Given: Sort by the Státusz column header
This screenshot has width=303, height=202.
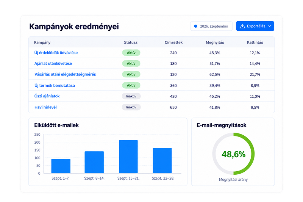Looking at the screenshot, I should pos(131,42).
